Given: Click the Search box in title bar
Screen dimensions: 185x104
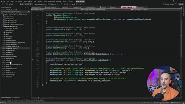Looking at the screenshot, I should click(x=71, y=1).
